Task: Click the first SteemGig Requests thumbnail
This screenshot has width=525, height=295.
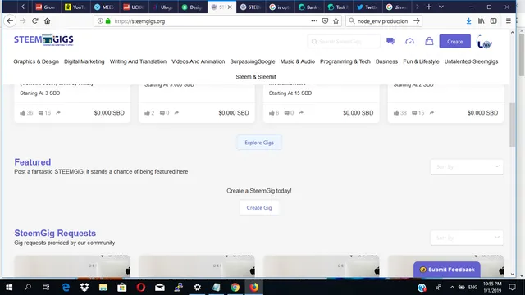Action: 72,265
